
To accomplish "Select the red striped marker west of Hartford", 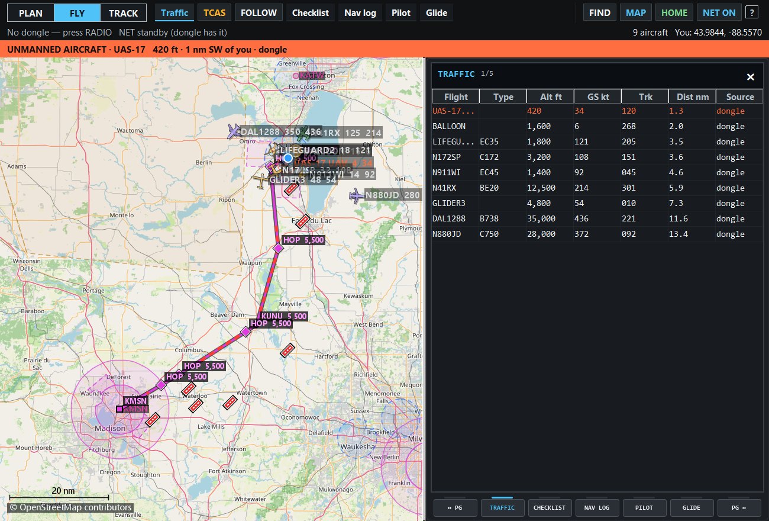I will click(287, 350).
